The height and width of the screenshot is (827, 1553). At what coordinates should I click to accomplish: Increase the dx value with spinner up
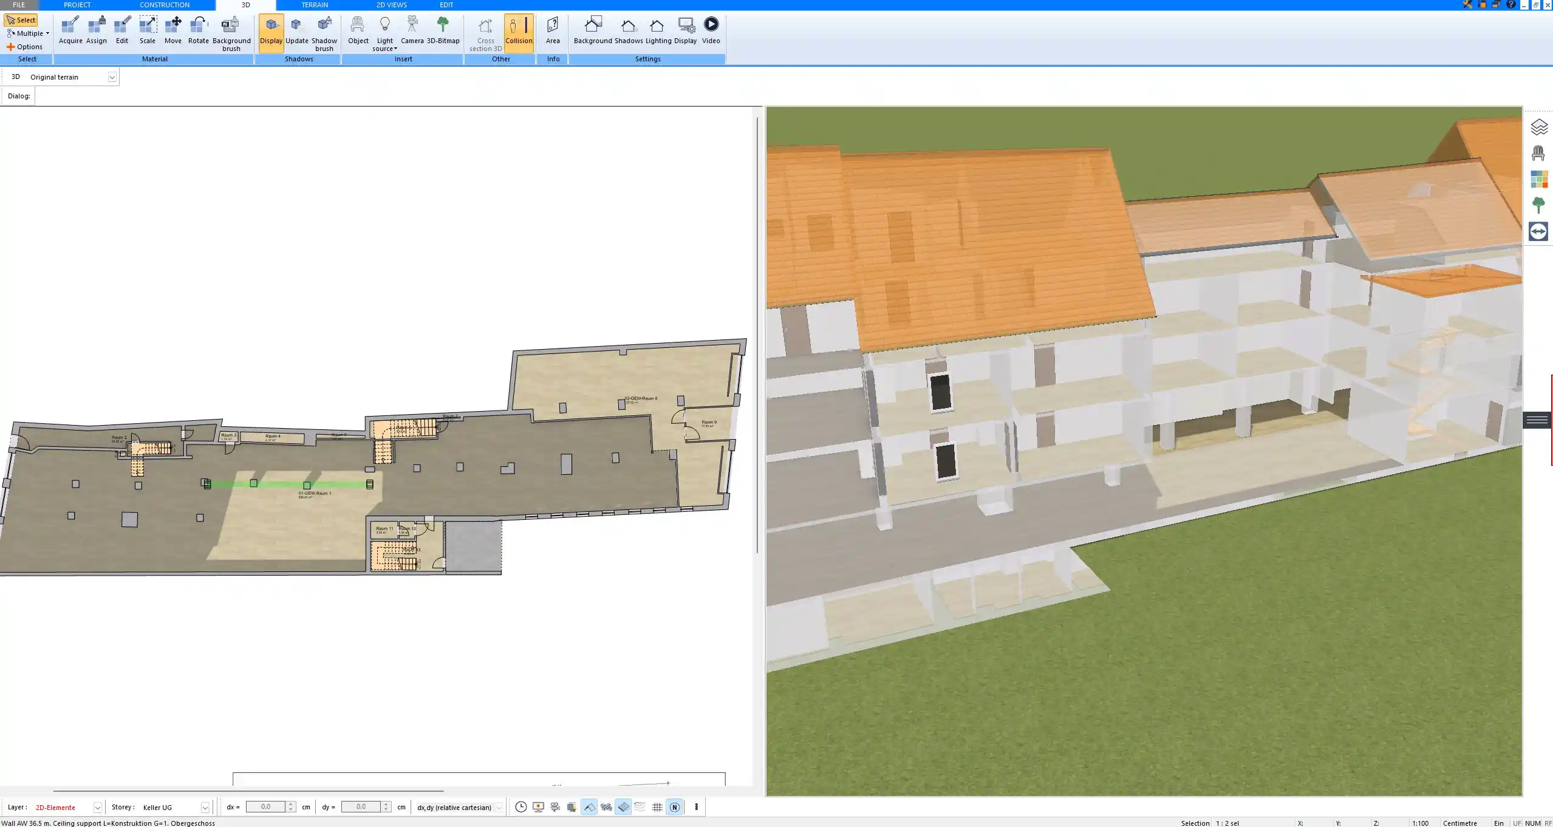[291, 804]
